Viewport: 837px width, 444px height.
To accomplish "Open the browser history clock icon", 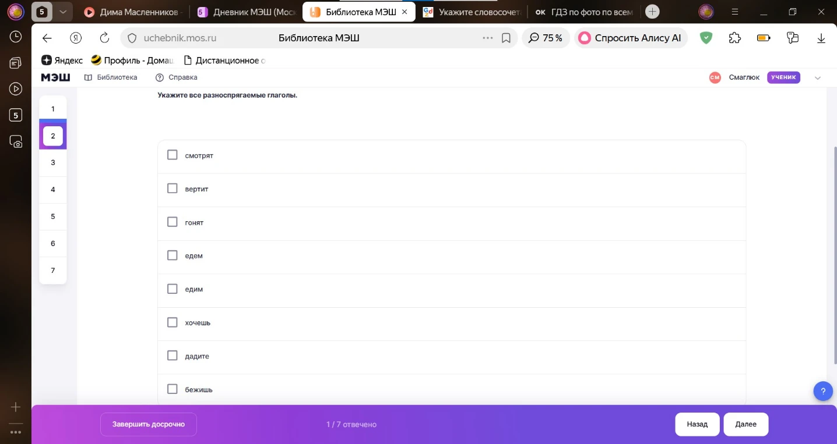I will (16, 37).
